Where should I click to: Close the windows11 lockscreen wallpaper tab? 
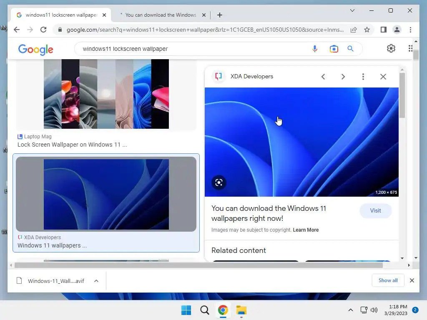[x=104, y=15]
